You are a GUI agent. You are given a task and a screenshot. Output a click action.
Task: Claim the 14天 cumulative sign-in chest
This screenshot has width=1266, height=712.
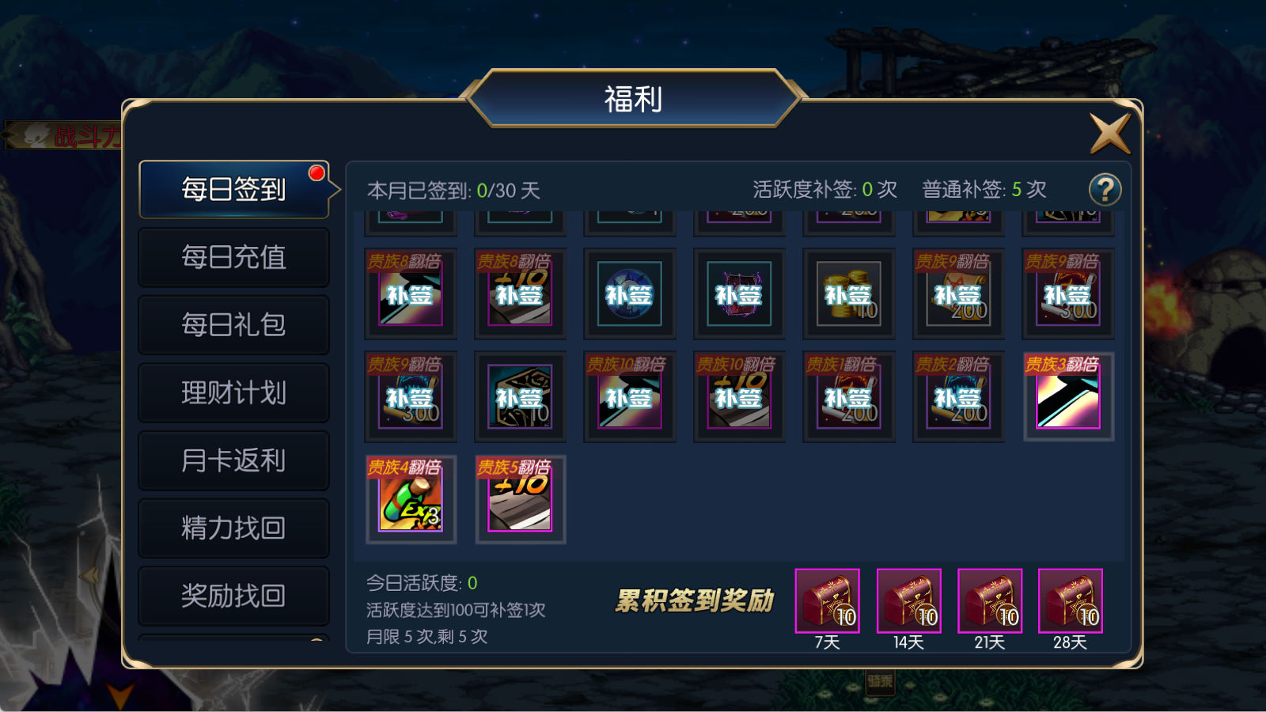908,600
